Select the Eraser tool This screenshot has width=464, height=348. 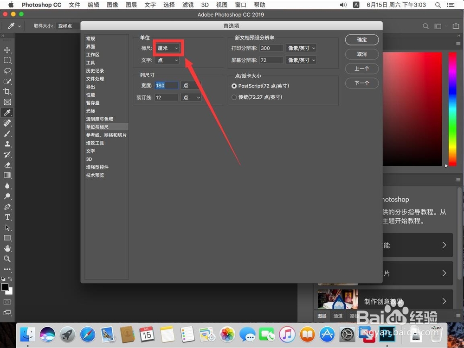coord(7,165)
